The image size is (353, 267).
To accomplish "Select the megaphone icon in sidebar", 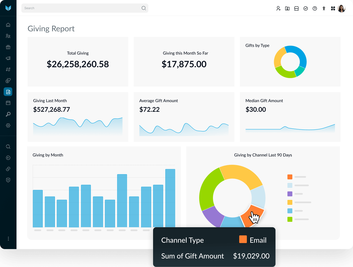I will pos(8,58).
